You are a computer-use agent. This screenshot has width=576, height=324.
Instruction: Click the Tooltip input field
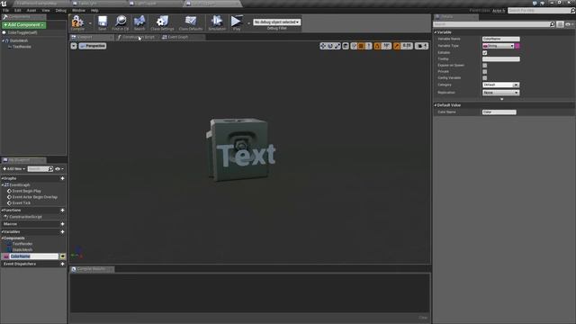(501, 59)
